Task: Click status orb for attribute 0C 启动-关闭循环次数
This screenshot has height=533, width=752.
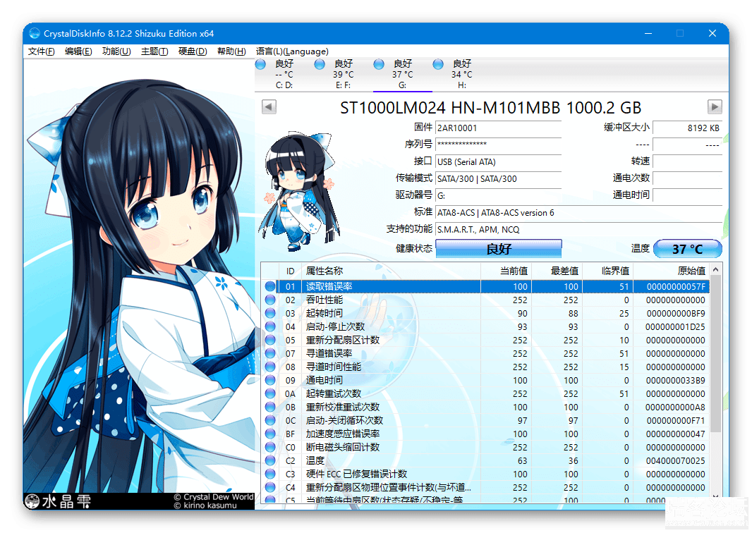Action: coord(270,420)
